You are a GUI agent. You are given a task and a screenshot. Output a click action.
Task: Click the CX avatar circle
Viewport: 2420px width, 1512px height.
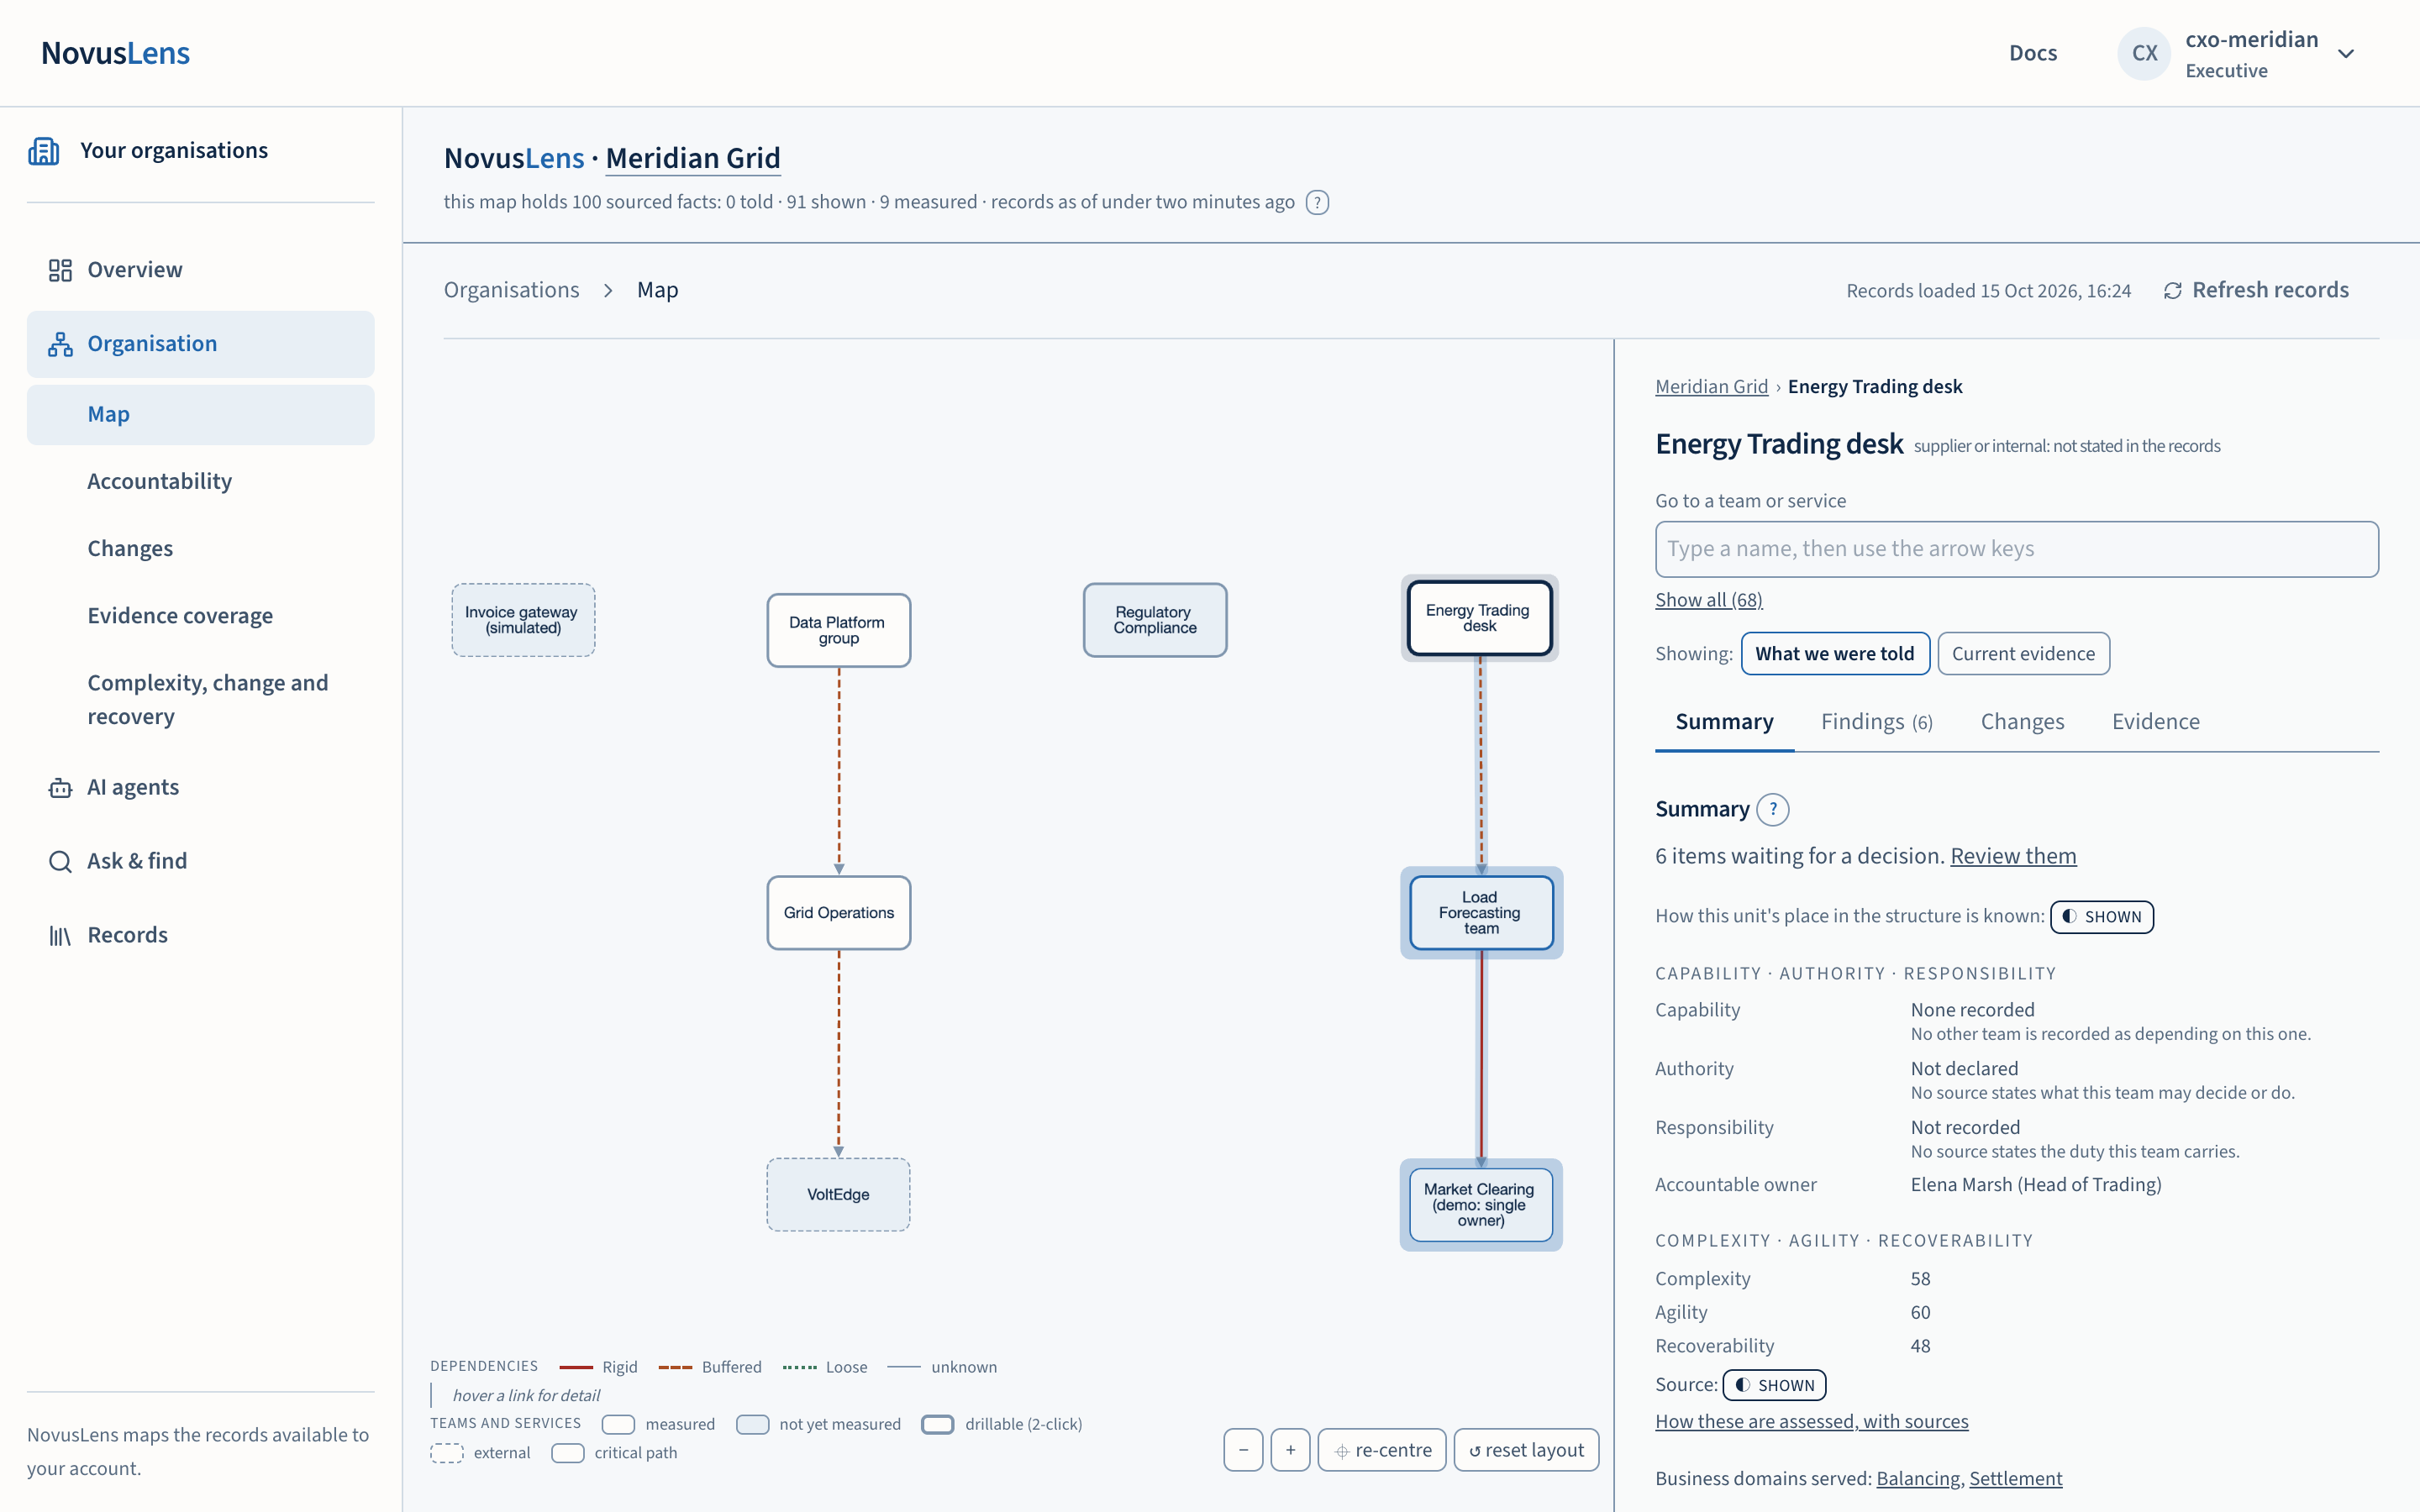pyautogui.click(x=2144, y=53)
